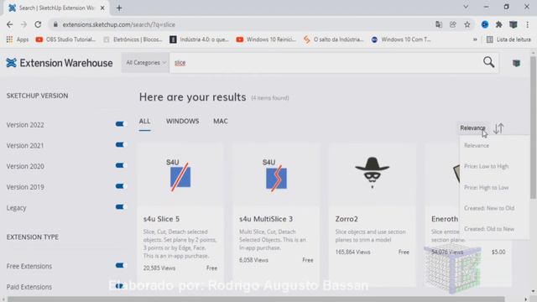
Task: Show more bookmarks with the chevron
Action: click(475, 39)
